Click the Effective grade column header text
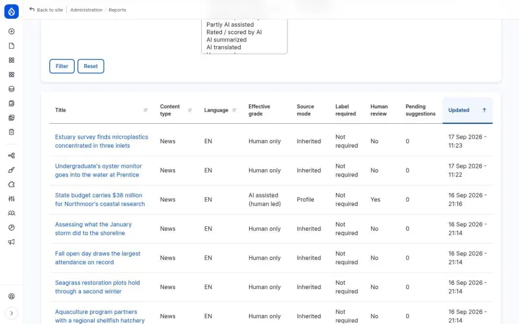This screenshot has height=324, width=519. pyautogui.click(x=259, y=110)
